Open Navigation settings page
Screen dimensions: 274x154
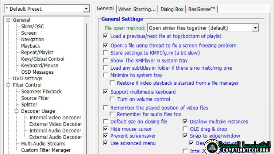(x=32, y=39)
